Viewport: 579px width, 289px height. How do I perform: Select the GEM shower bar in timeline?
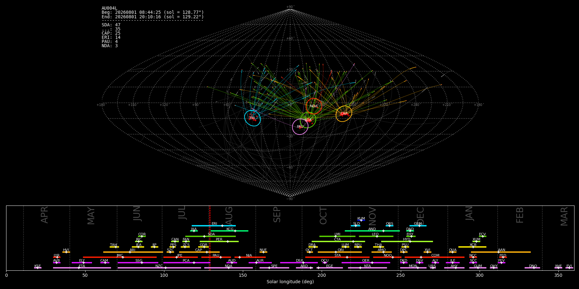tap(418, 226)
